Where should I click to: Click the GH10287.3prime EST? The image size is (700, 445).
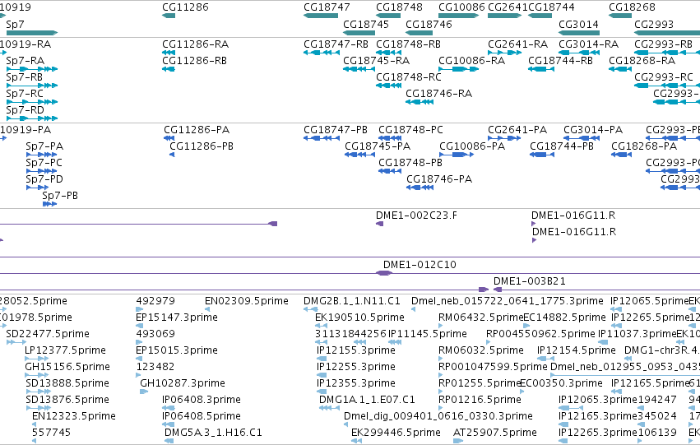click(183, 383)
